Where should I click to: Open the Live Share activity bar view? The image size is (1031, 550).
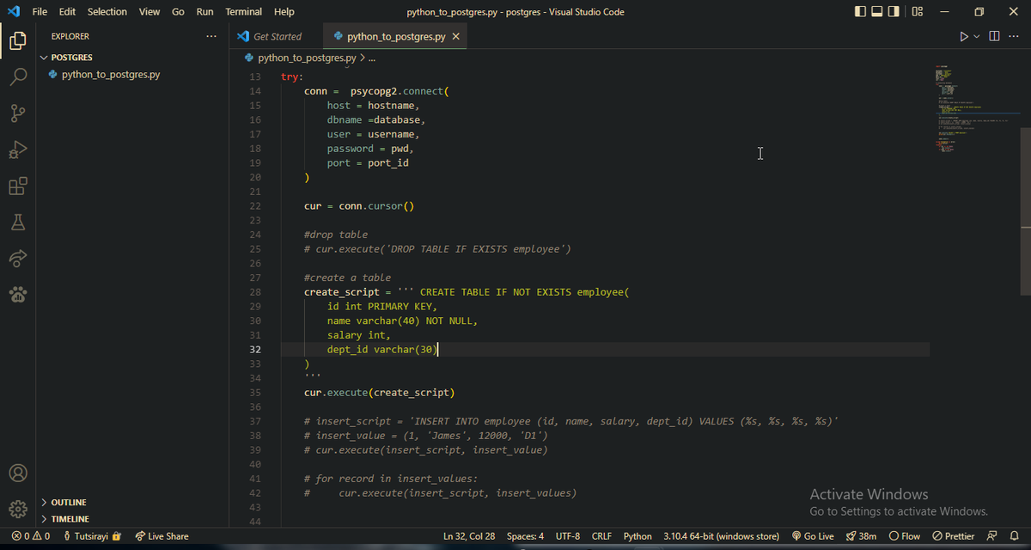(18, 259)
